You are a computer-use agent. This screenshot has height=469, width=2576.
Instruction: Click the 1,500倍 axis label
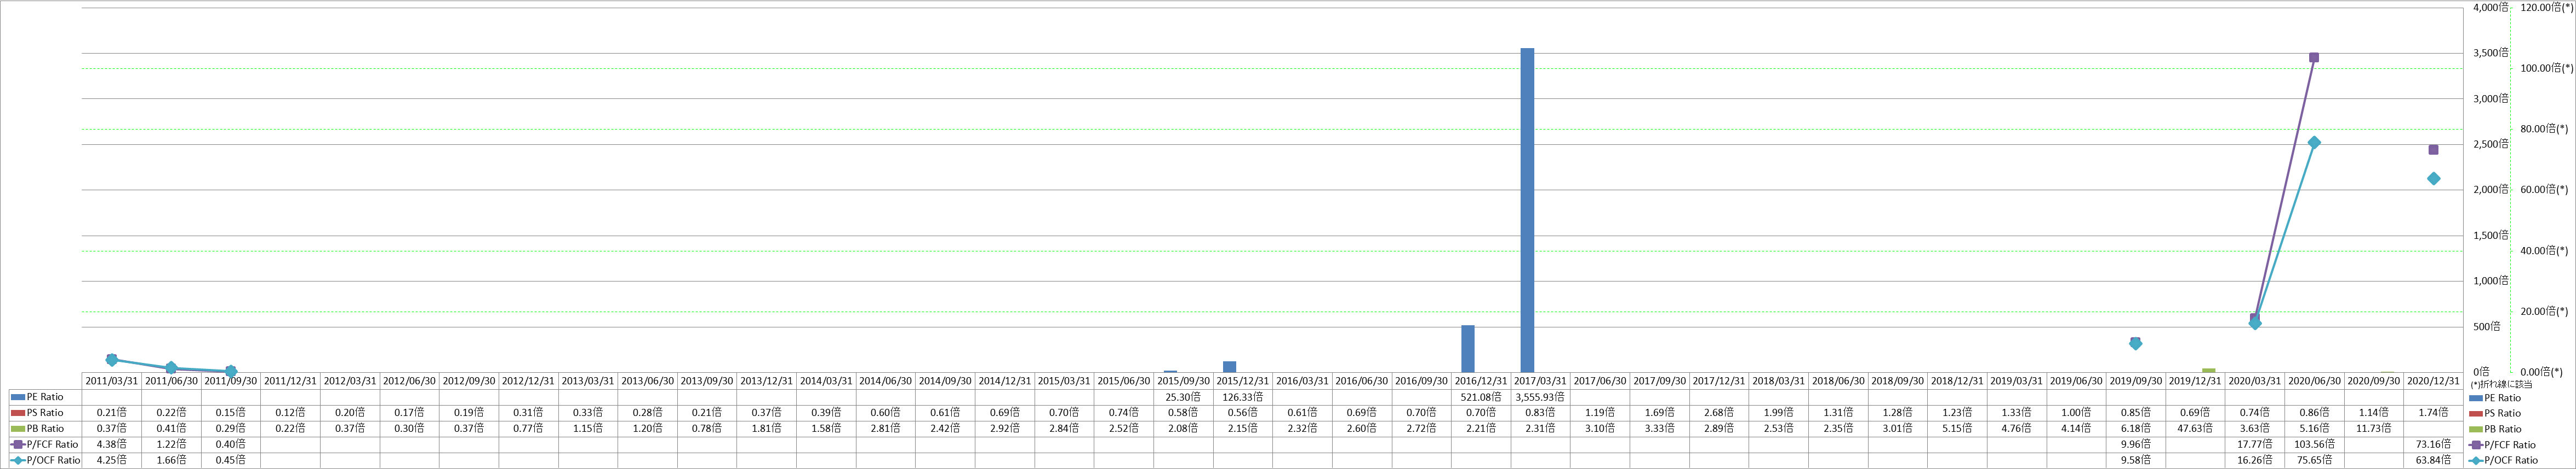point(2491,234)
